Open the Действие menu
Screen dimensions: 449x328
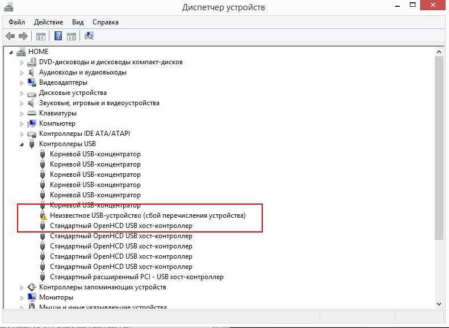[x=48, y=22]
